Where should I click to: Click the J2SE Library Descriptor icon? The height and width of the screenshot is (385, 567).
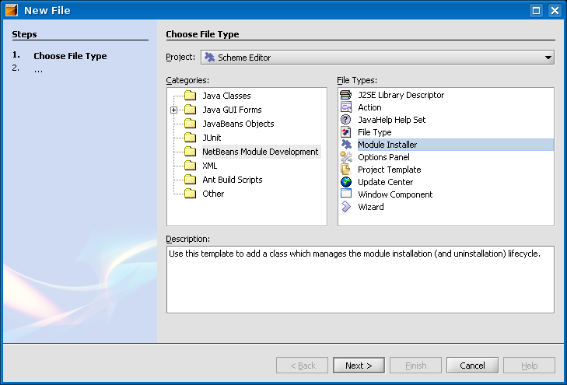[345, 95]
